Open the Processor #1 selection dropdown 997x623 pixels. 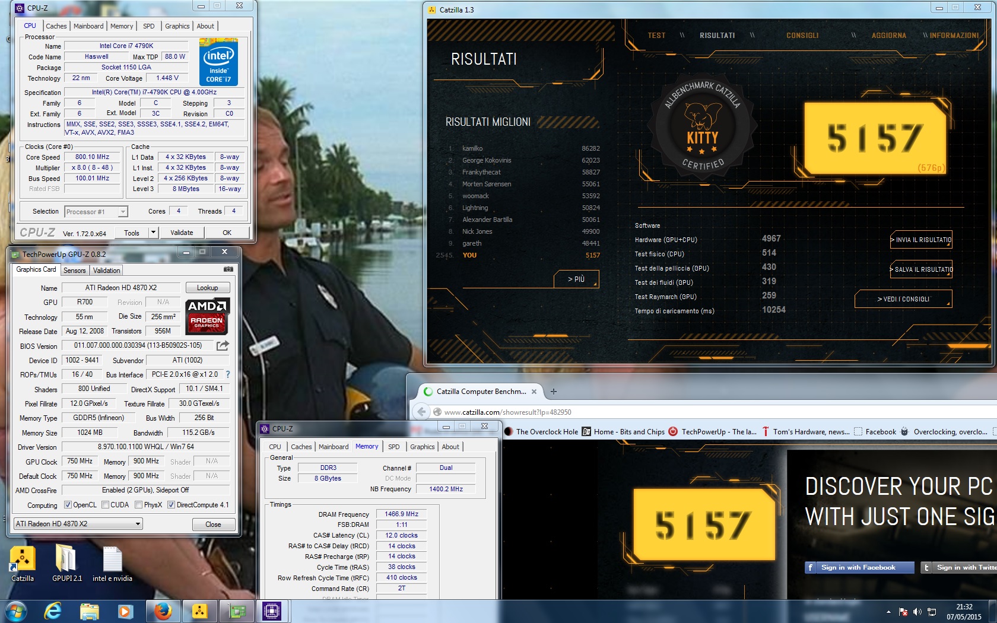tap(96, 212)
